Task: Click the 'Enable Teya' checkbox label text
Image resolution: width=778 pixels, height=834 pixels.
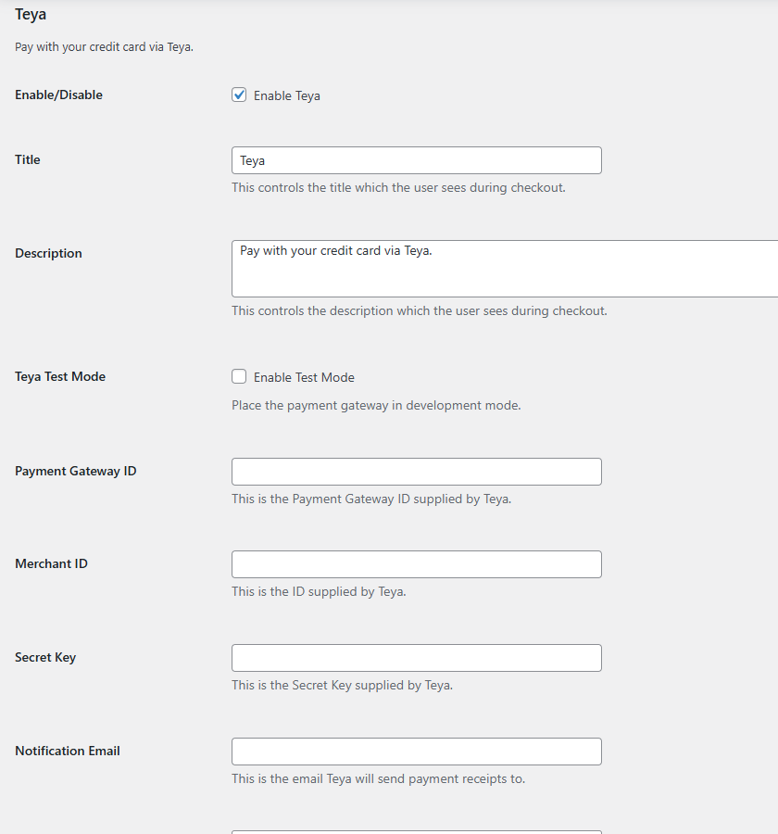Action: pos(286,95)
